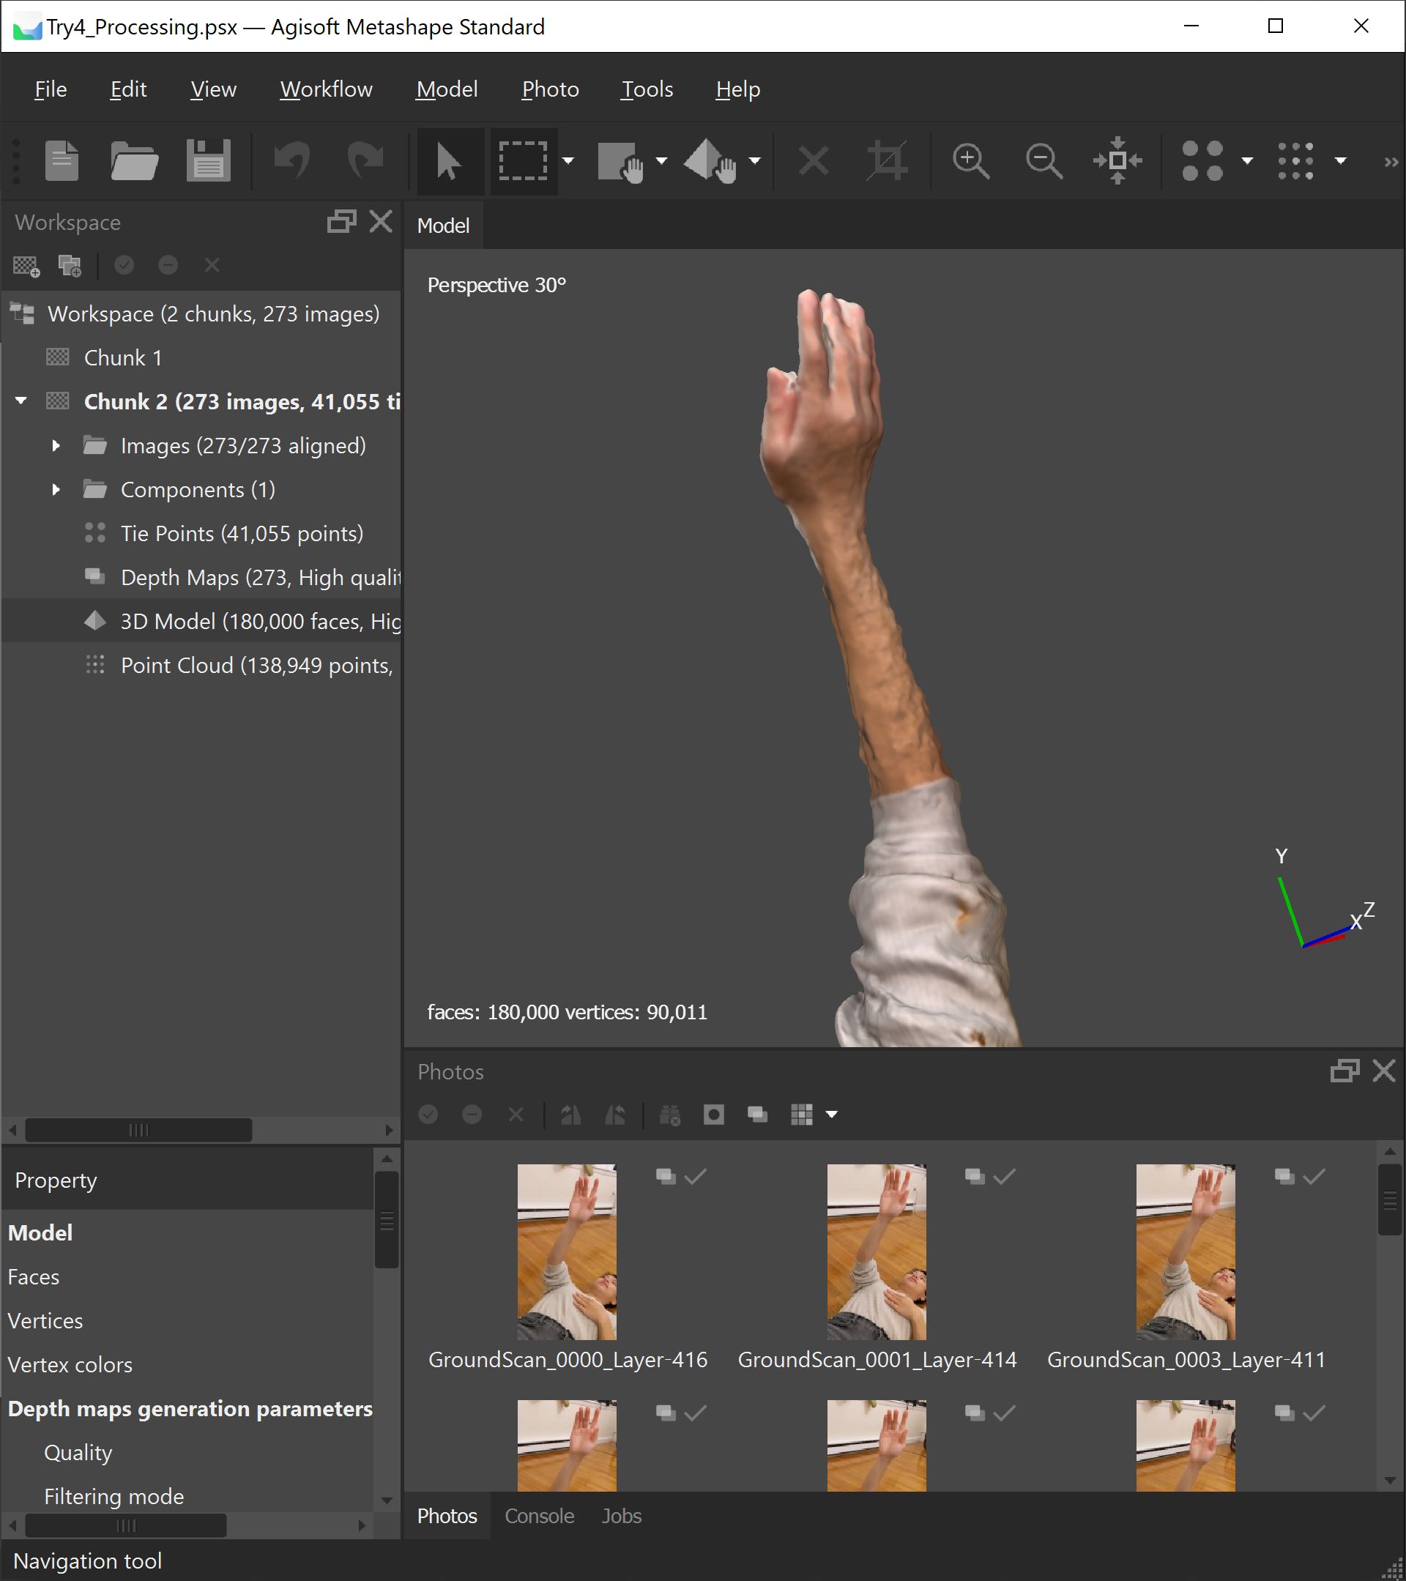Show point cloud view icon
The height and width of the screenshot is (1581, 1406).
(1295, 161)
